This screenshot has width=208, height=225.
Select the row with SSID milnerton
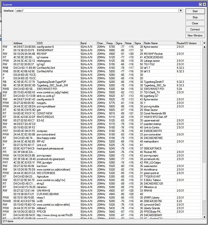click(102, 187)
